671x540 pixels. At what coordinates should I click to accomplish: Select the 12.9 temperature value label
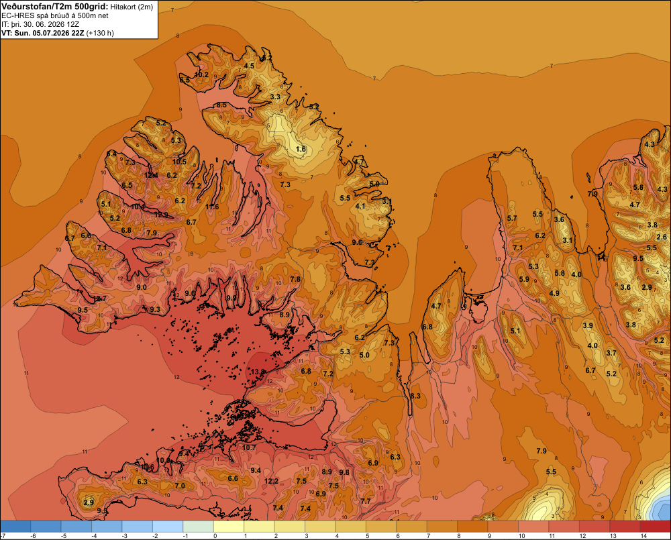pyautogui.click(x=161, y=215)
